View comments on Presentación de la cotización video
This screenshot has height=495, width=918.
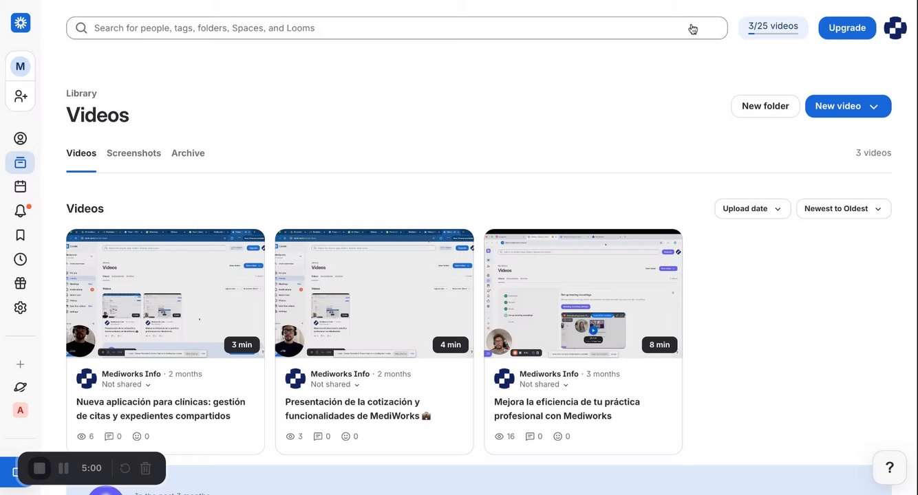[x=322, y=437]
